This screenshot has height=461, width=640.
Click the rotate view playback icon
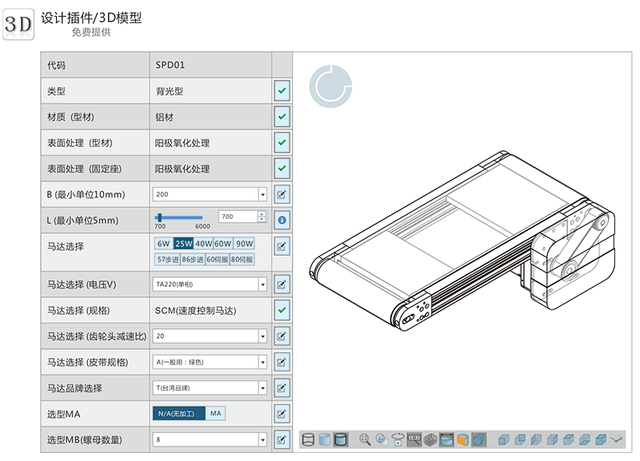click(398, 439)
